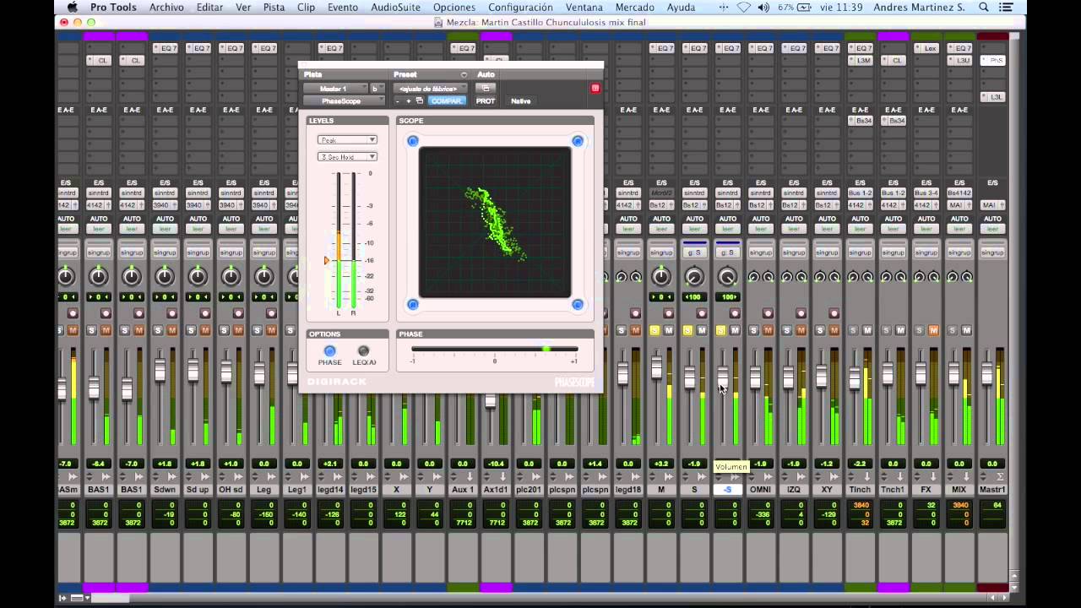The height and width of the screenshot is (608, 1081).
Task: Toggle solo on the -S track
Action: (720, 330)
